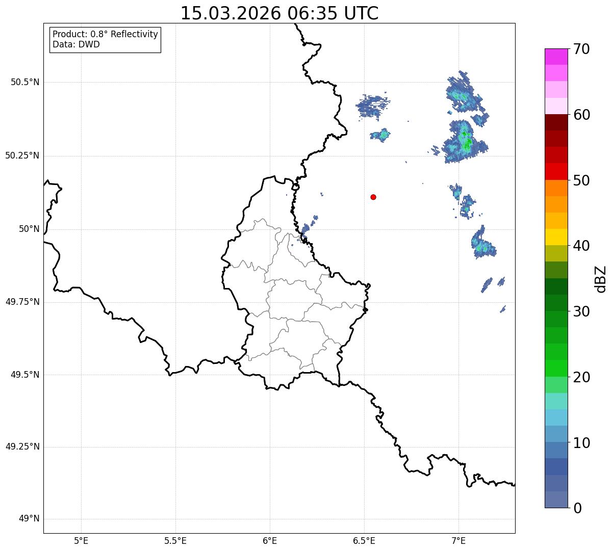
Task: Click the red station marker dot
Action: click(373, 197)
